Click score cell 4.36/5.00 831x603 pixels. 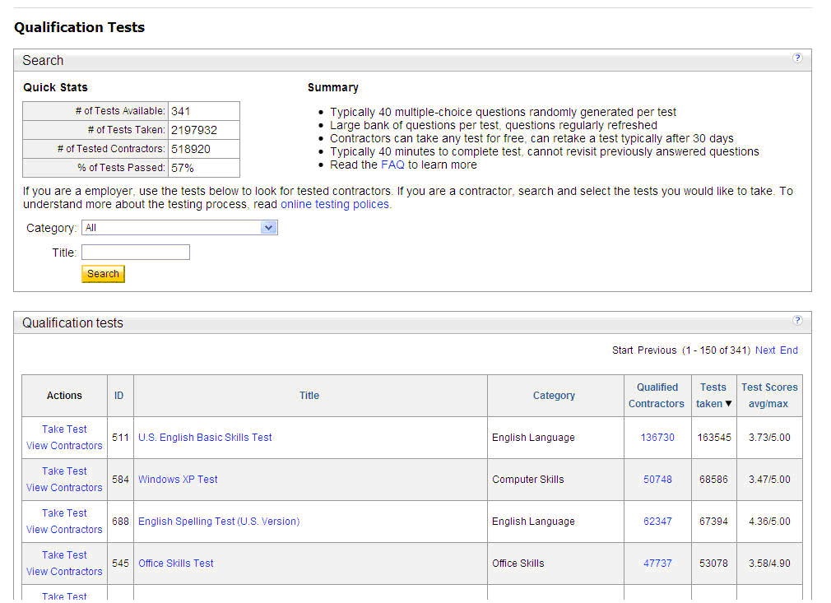769,522
